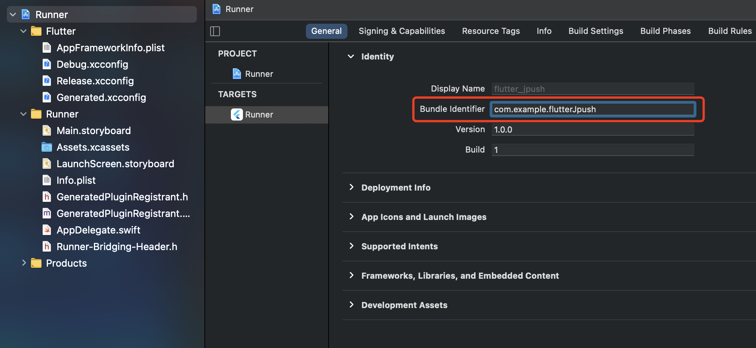756x348 pixels.
Task: Open GeneratedPluginRegistrant.h in the navigator
Action: click(122, 197)
